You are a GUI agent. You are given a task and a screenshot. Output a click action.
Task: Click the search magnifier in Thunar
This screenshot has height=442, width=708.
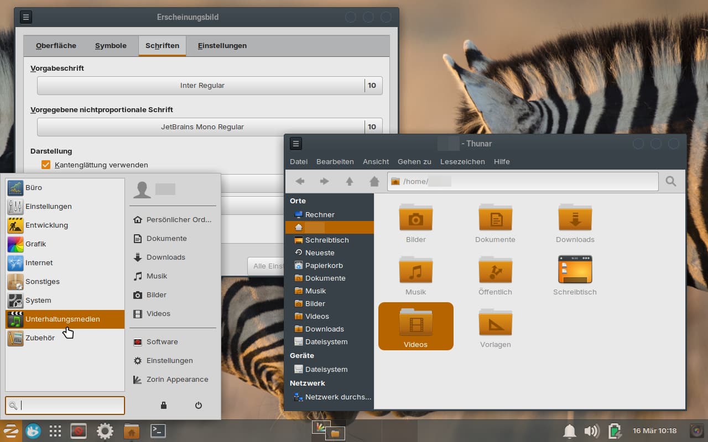(x=671, y=181)
